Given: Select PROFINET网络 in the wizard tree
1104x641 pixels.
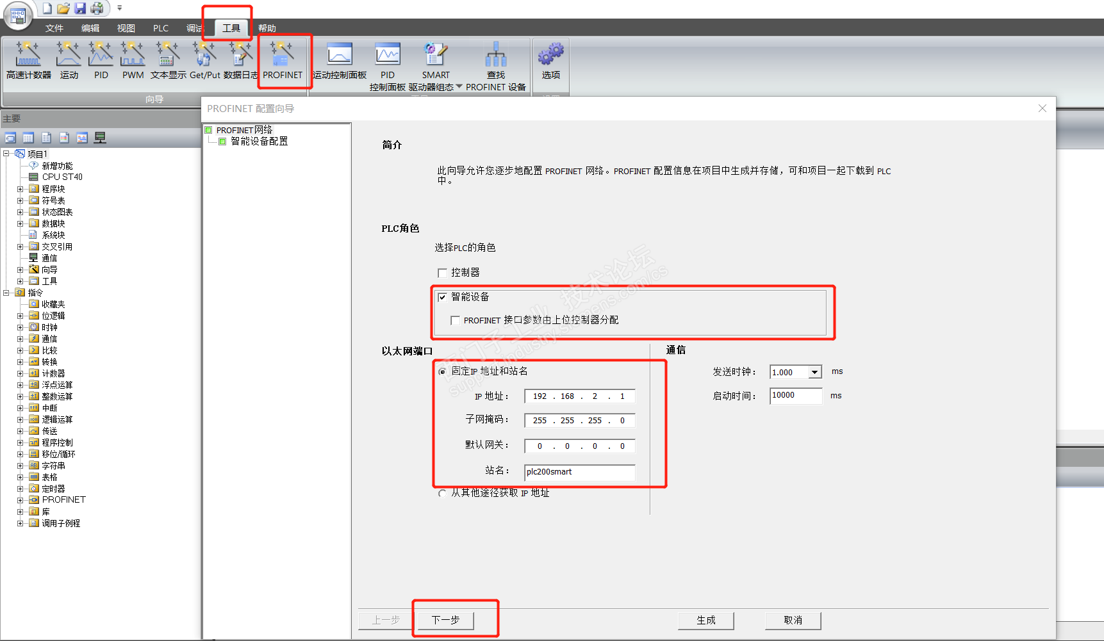Looking at the screenshot, I should tap(245, 130).
